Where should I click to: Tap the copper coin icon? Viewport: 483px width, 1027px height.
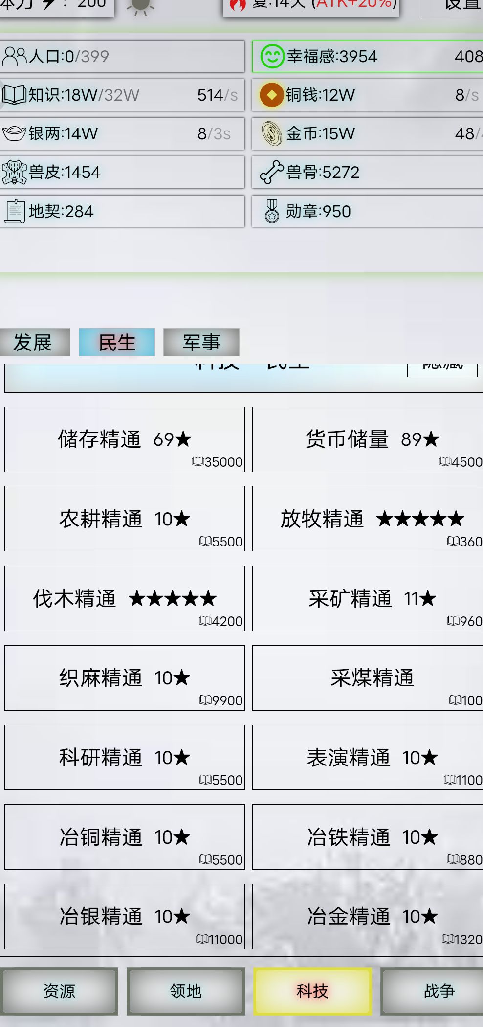pos(272,95)
